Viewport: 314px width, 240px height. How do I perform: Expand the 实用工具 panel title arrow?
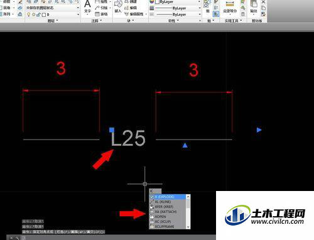tap(241, 21)
